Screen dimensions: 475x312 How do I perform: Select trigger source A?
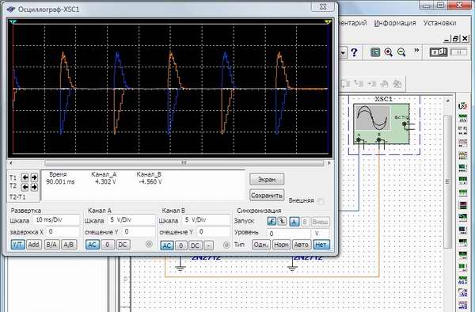pos(294,222)
